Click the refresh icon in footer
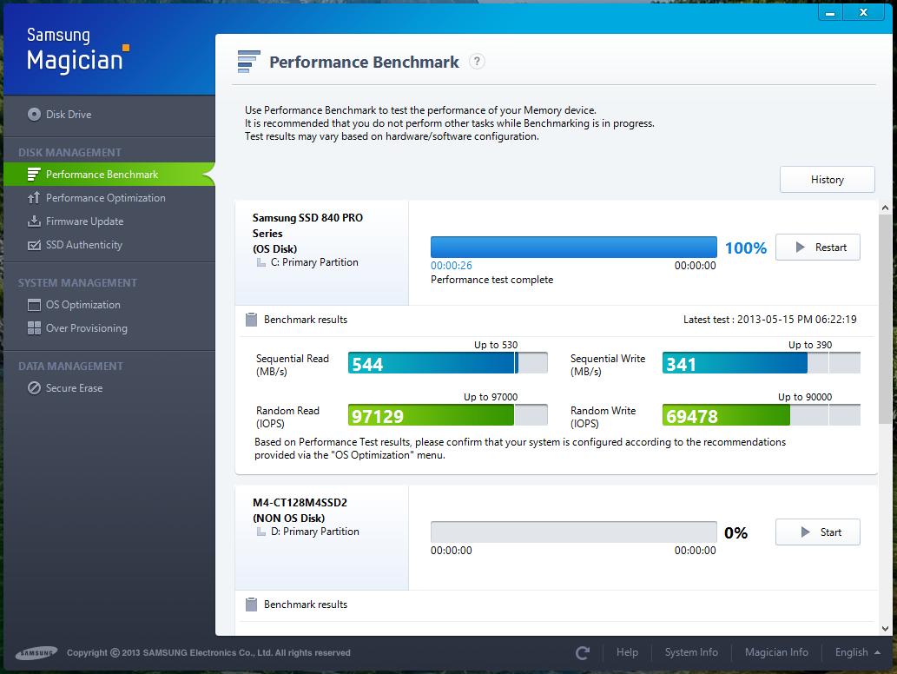The height and width of the screenshot is (674, 897). pos(583,653)
